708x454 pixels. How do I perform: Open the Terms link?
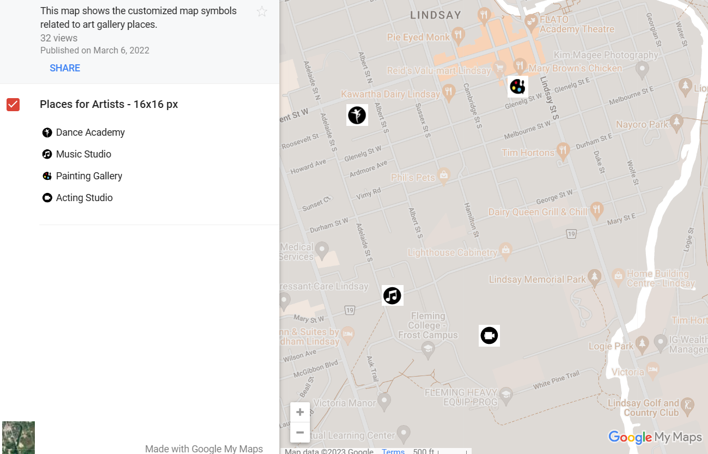(393, 451)
